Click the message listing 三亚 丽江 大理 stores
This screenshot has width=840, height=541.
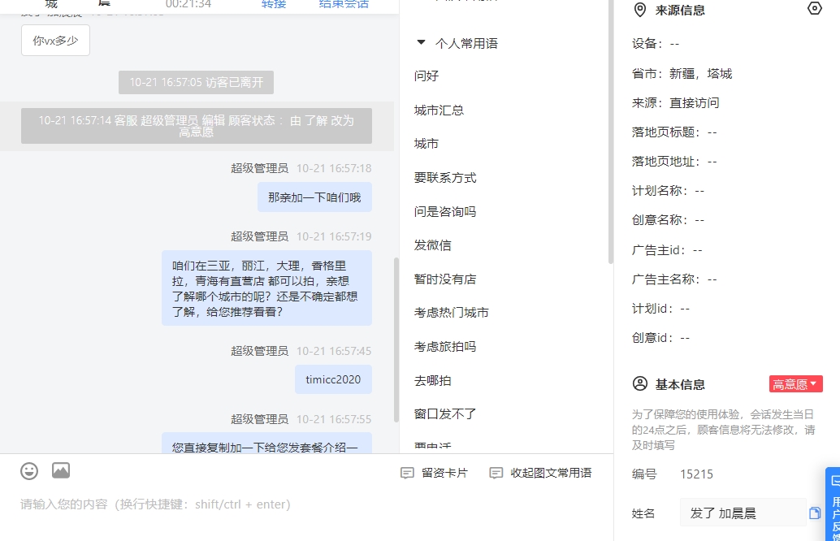pos(266,288)
